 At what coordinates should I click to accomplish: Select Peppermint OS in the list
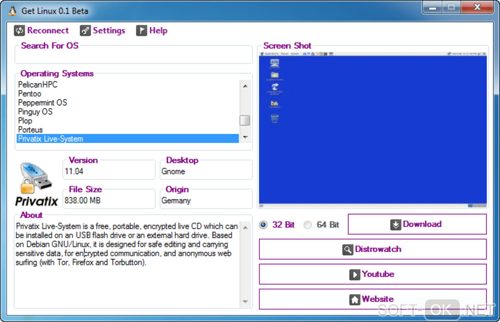coord(127,102)
